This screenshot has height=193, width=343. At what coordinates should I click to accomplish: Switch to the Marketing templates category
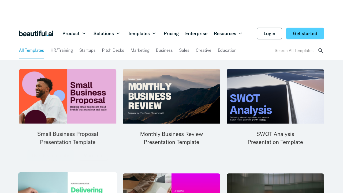click(x=140, y=50)
